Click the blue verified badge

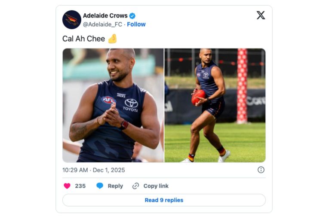(x=132, y=16)
